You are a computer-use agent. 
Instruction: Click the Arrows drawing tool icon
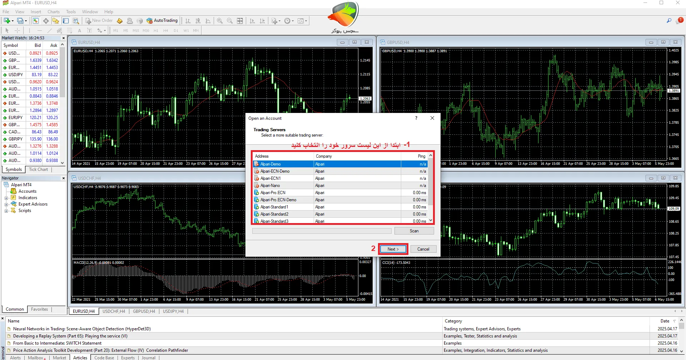coord(99,30)
